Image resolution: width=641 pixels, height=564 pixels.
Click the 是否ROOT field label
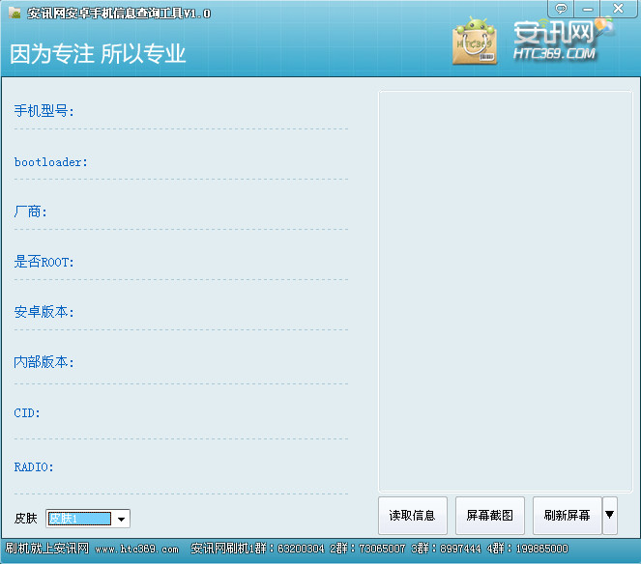tap(44, 262)
